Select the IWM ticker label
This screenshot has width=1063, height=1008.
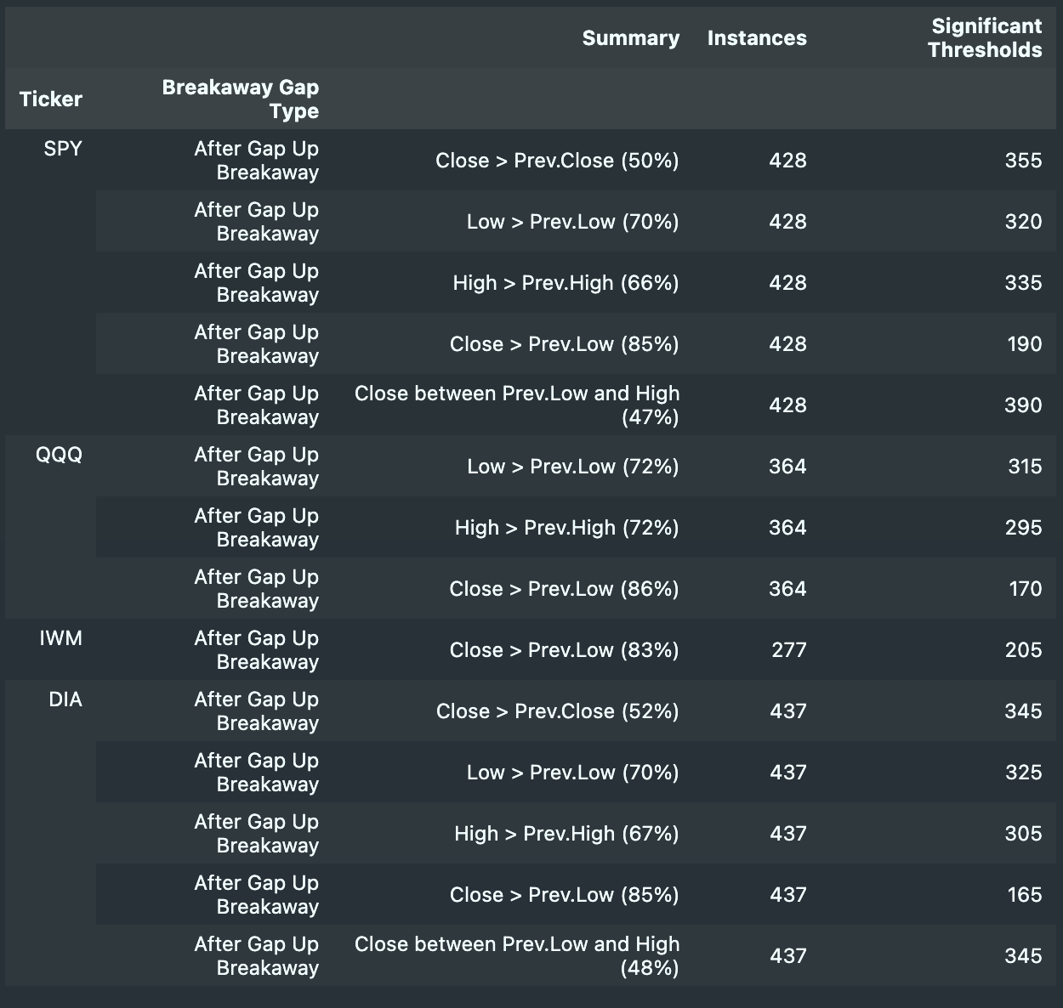[61, 638]
